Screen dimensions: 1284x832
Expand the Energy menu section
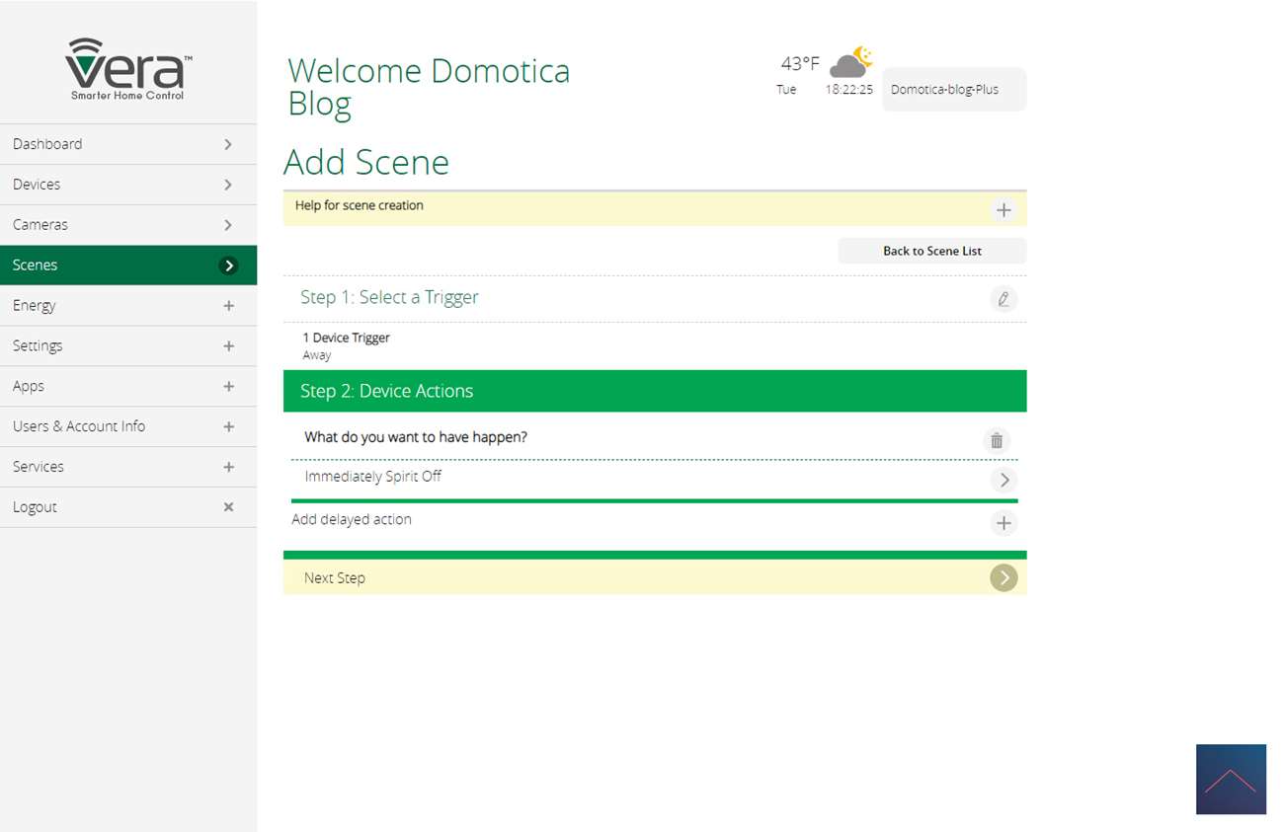(228, 306)
